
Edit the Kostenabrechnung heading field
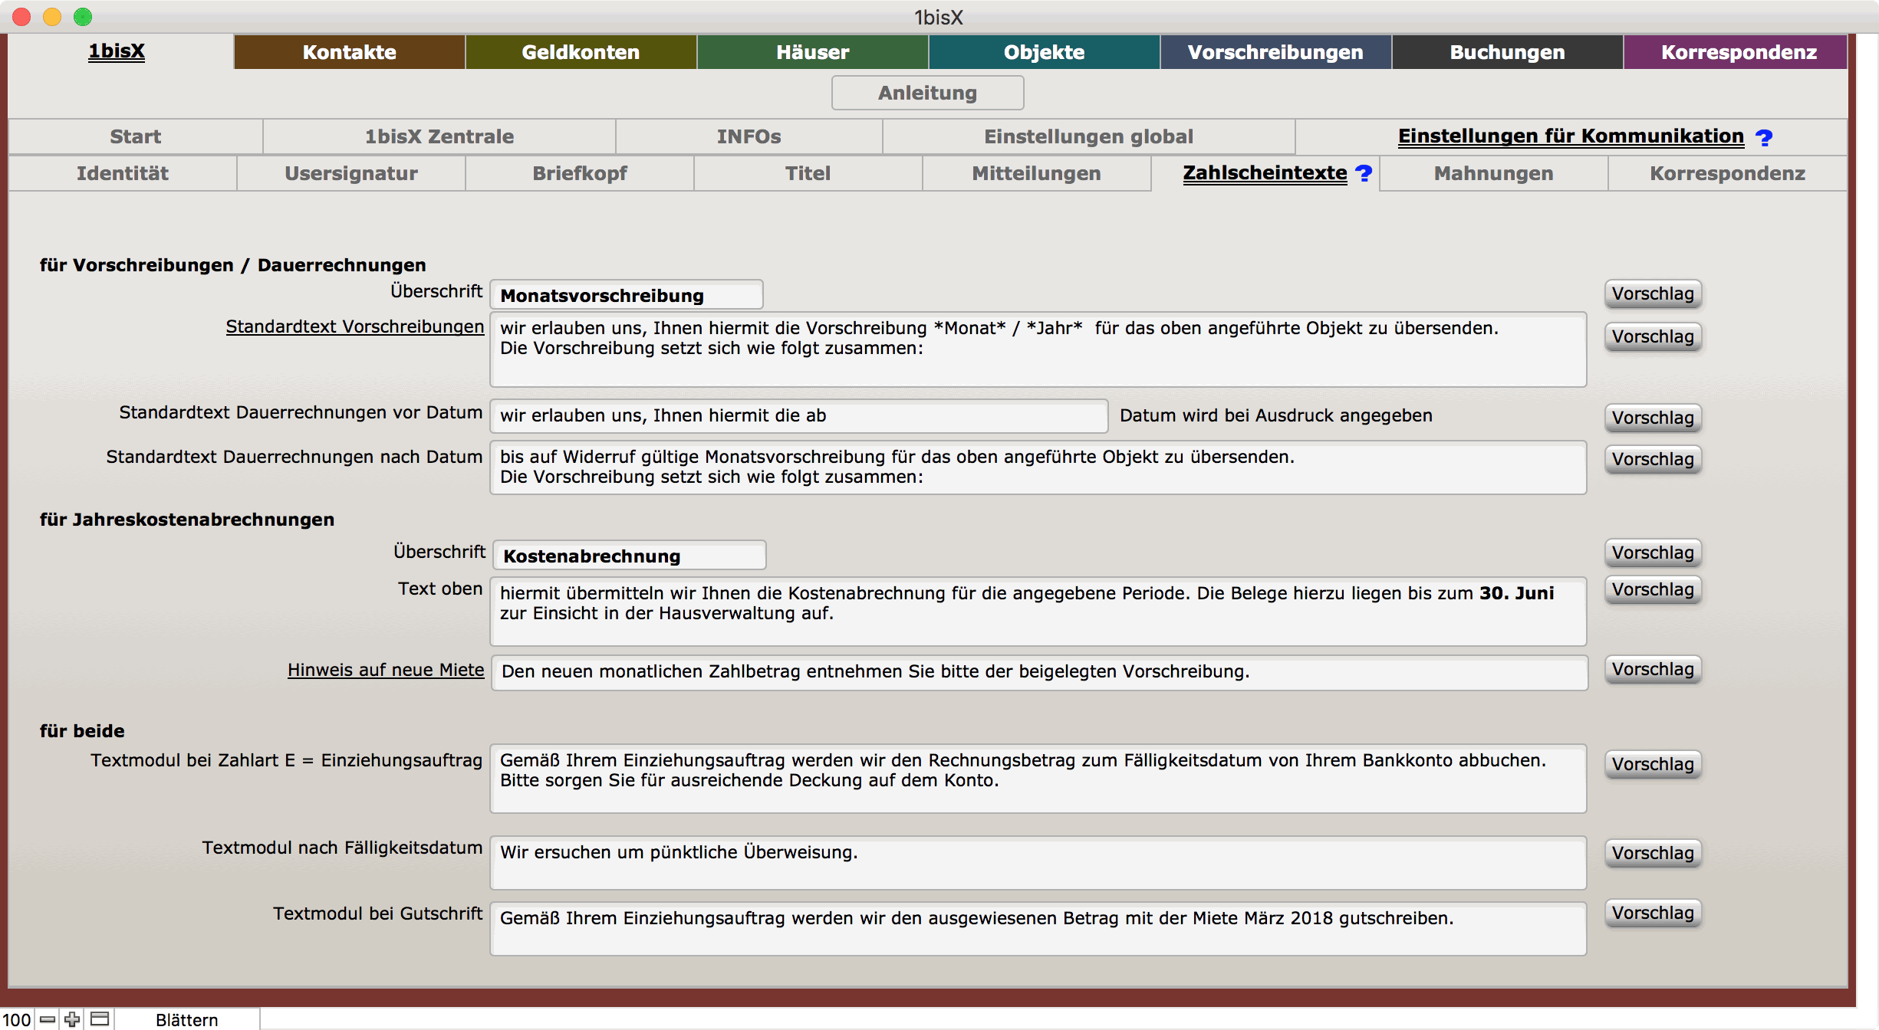click(630, 556)
